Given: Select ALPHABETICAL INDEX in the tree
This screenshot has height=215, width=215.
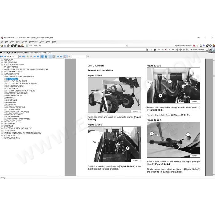Looking at the screenshot, I should pyautogui.click(x=12, y=138).
